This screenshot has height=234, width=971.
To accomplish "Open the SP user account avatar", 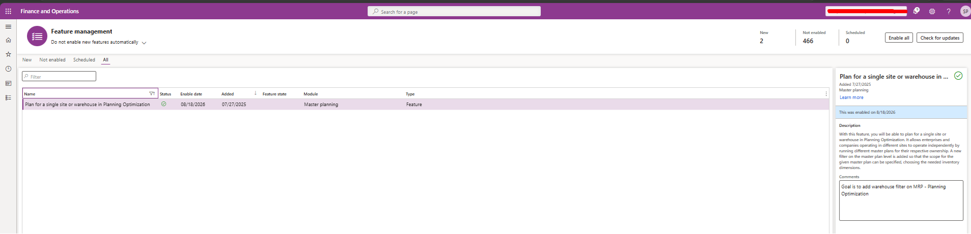I will pos(965,11).
